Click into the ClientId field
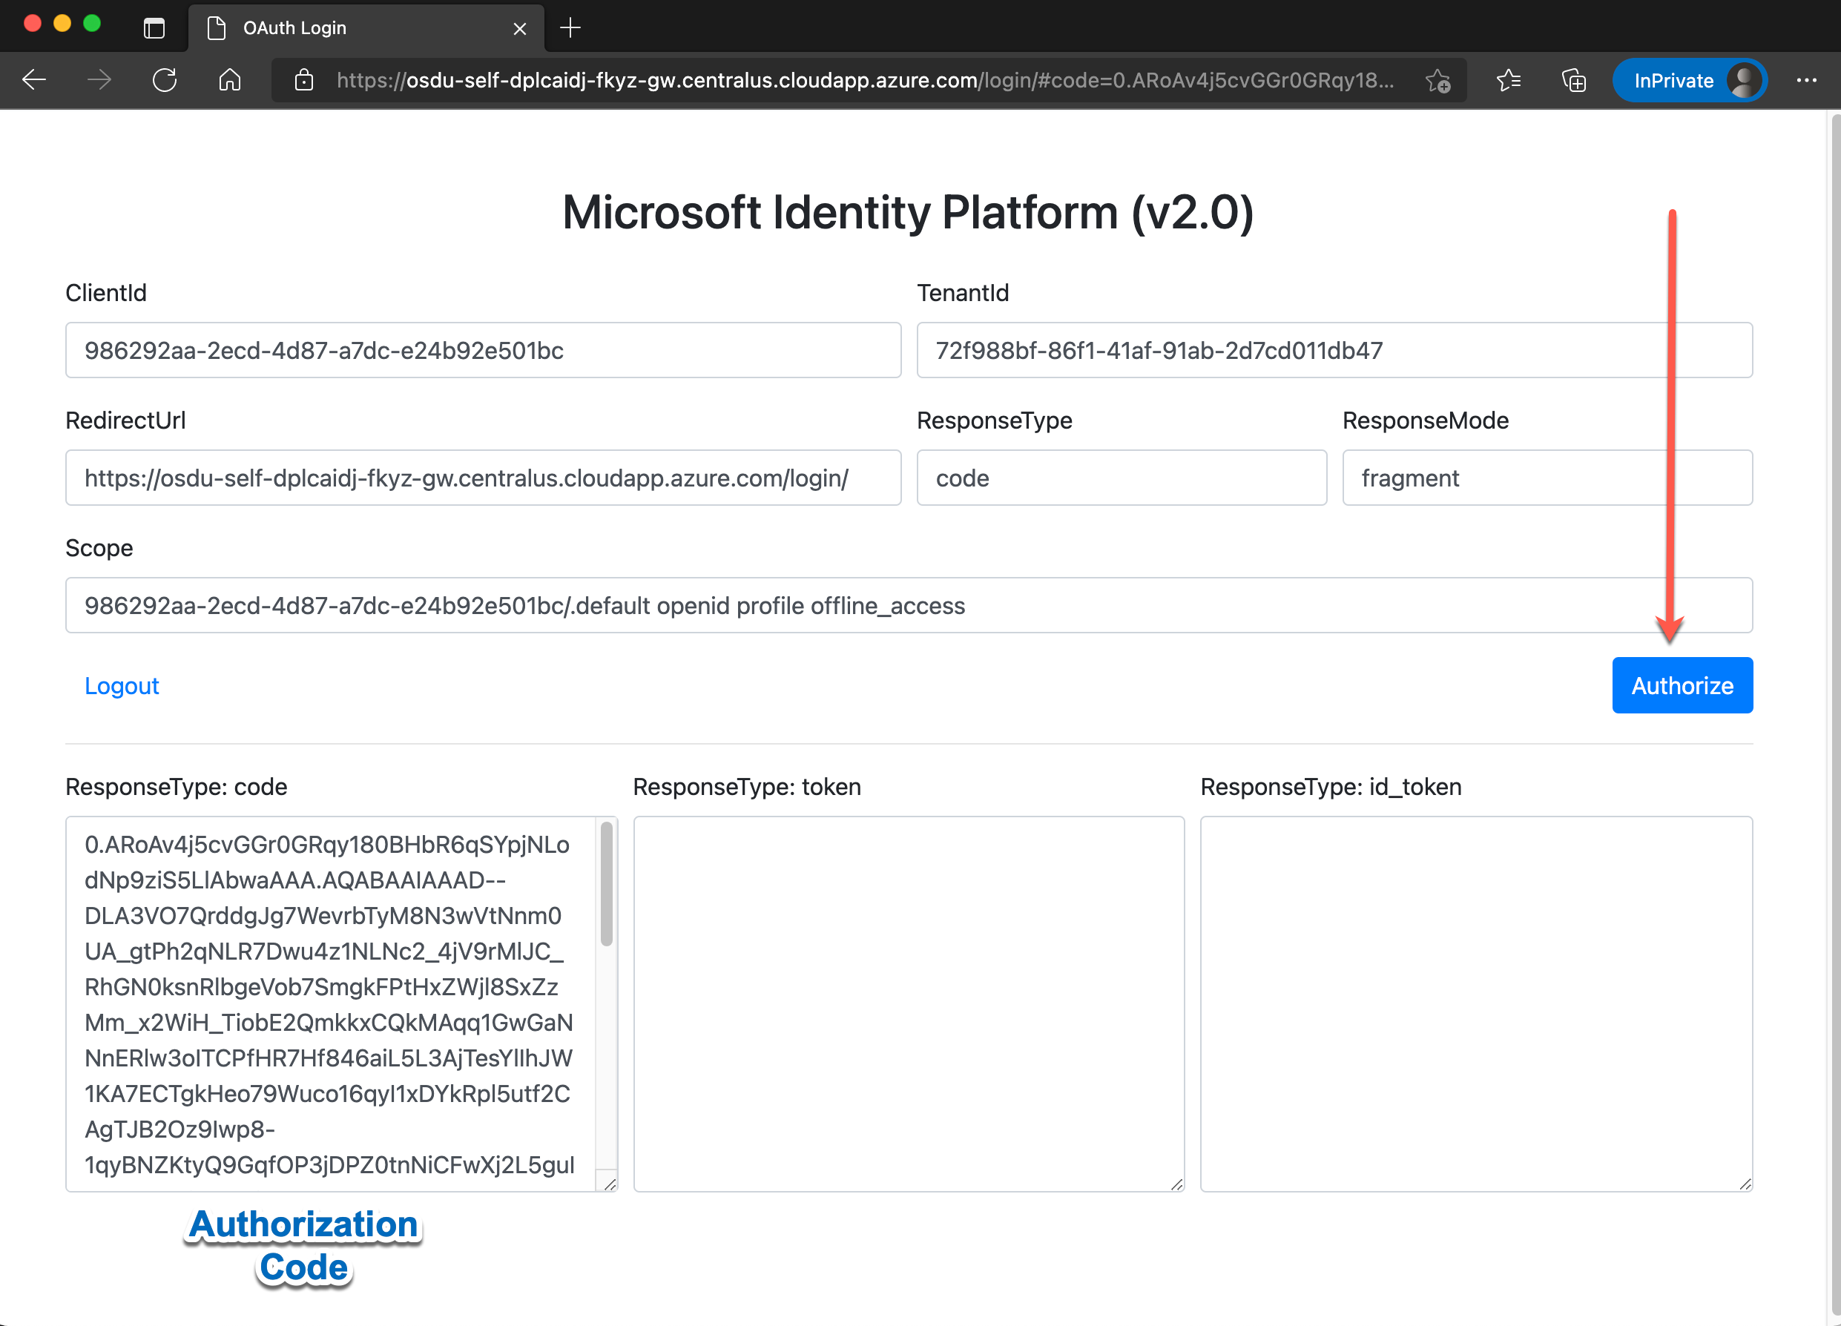Viewport: 1841px width, 1326px height. pos(483,351)
